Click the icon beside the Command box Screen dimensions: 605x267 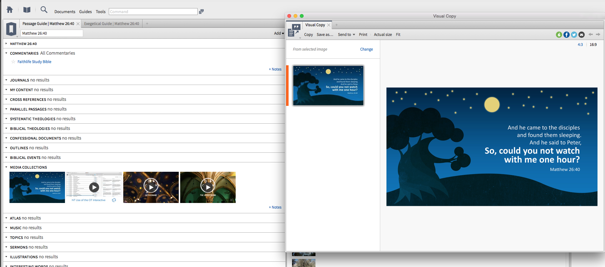[x=201, y=12]
